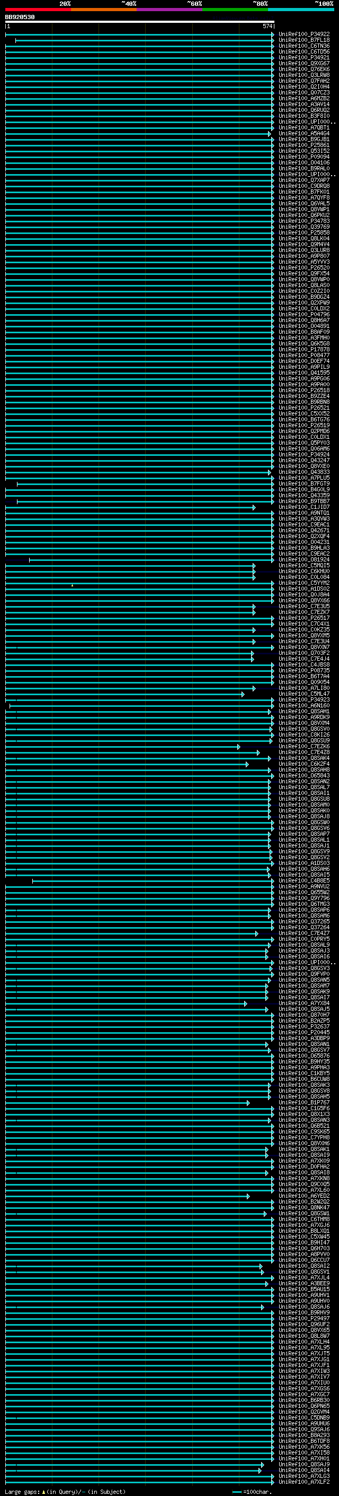The image size is (339, 1496).
Task: Click the white query ruler bar
Action: tap(140, 22)
